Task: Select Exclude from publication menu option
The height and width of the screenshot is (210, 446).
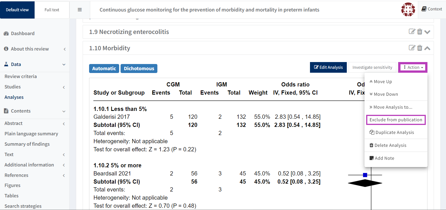Action: coord(396,120)
